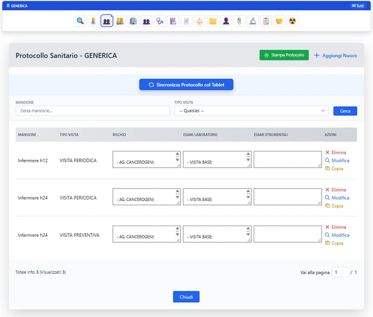Open the yellow folder icon
Viewport: 373px width, 317px height.
click(213, 21)
